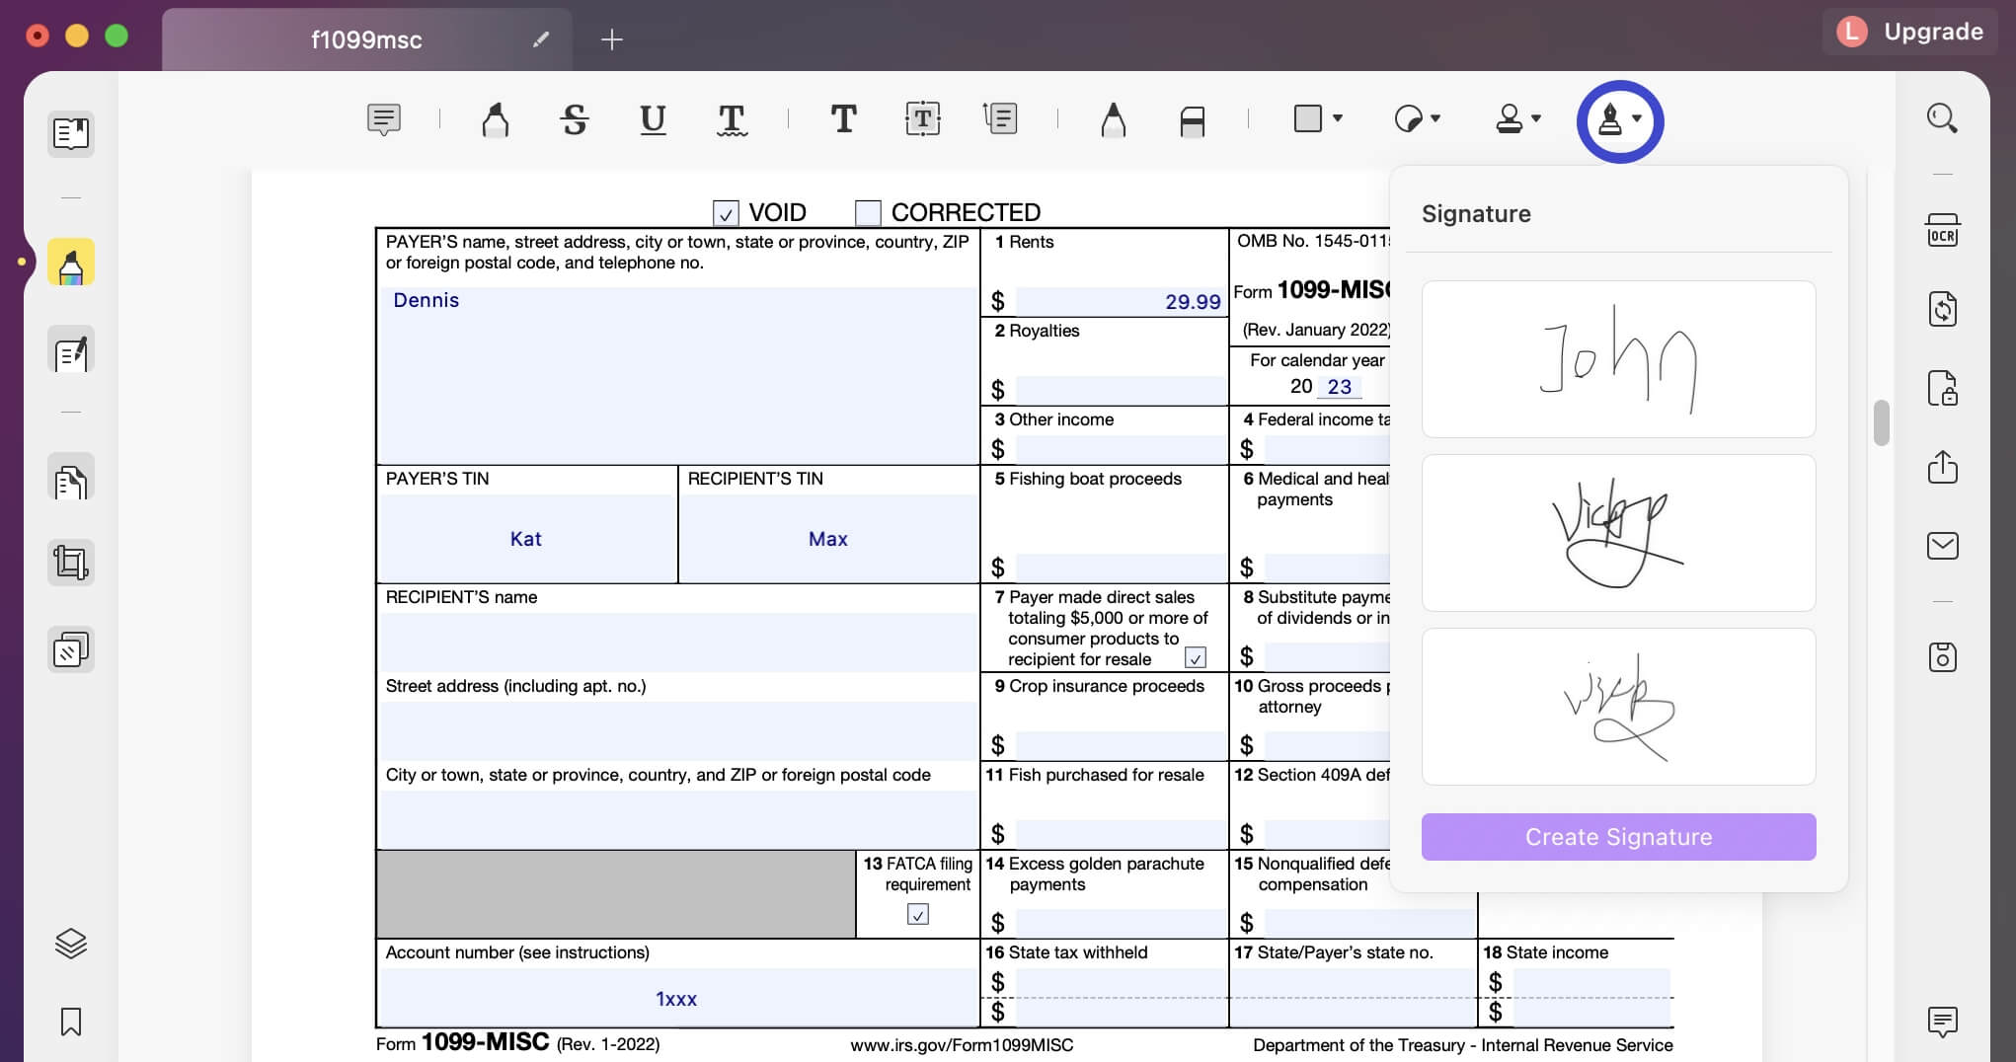Click the Rents amount field showing 29.99
This screenshot has width=2016, height=1062.
click(x=1121, y=302)
